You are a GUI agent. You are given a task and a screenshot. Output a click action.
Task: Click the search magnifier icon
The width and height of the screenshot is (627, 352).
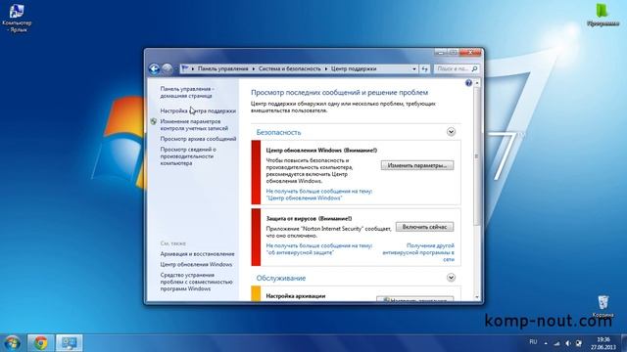(474, 69)
